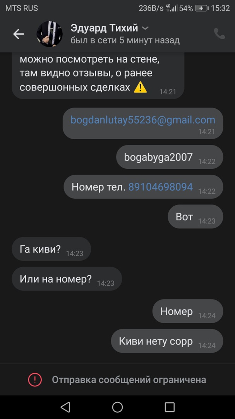The height and width of the screenshot is (419, 235).
Task: Tap the 'Номер' reply bubble
Action: tap(188, 311)
